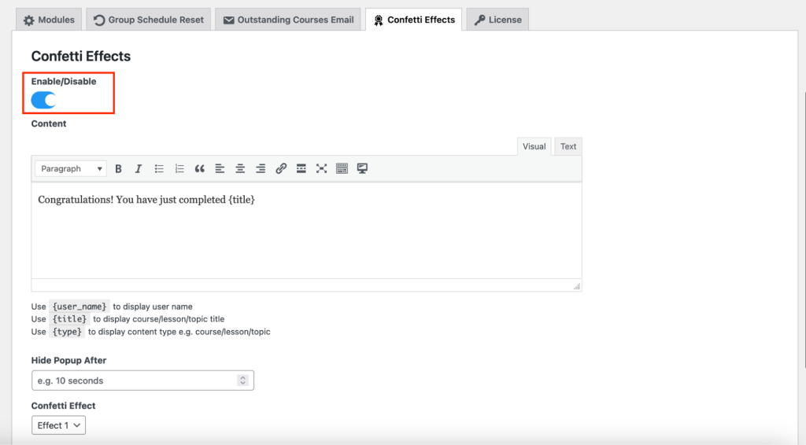Screen dimensions: 806x445
Task: Align text to the left
Action: tap(220, 168)
